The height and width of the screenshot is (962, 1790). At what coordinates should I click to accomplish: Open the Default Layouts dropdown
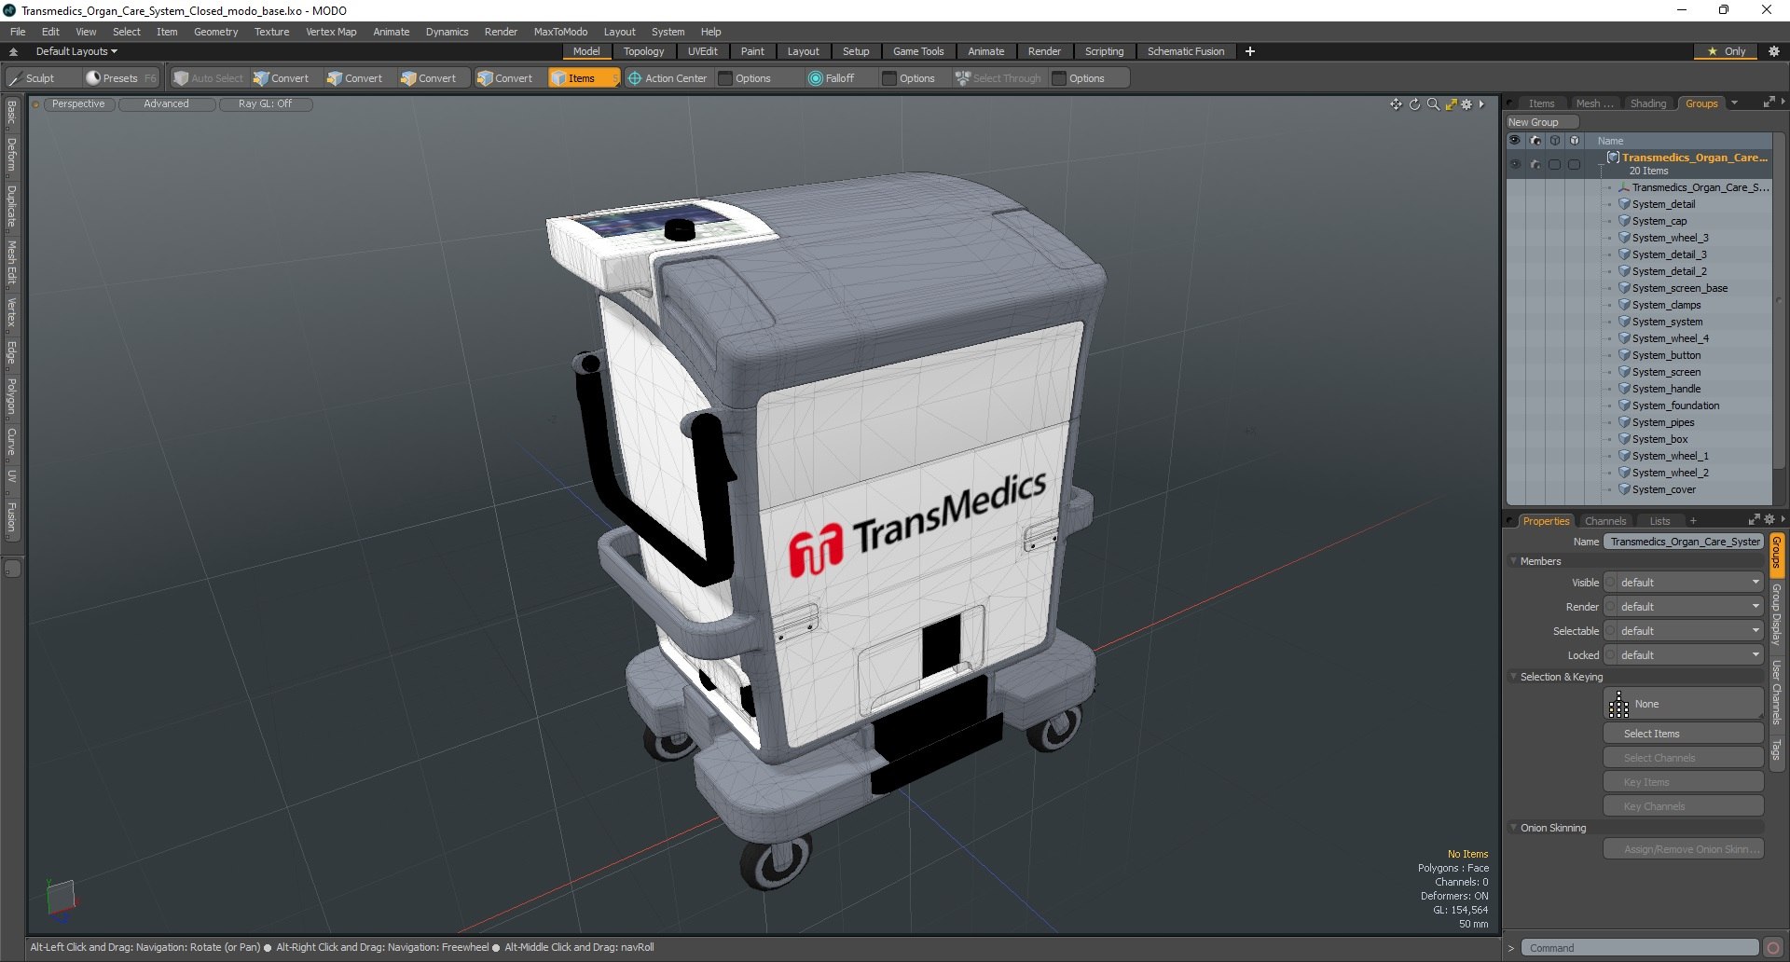(x=76, y=51)
